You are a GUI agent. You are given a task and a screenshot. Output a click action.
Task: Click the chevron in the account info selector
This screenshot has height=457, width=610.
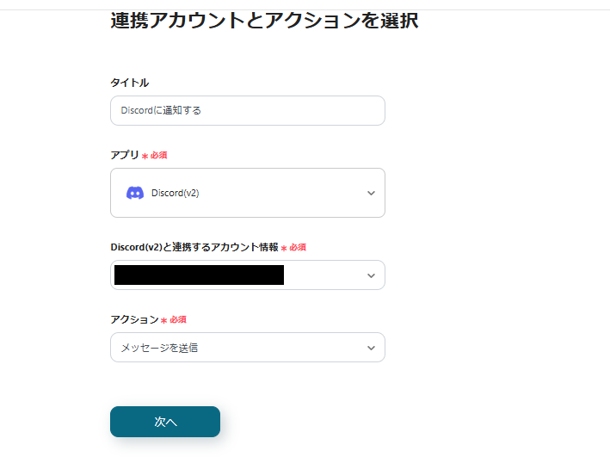[371, 275]
